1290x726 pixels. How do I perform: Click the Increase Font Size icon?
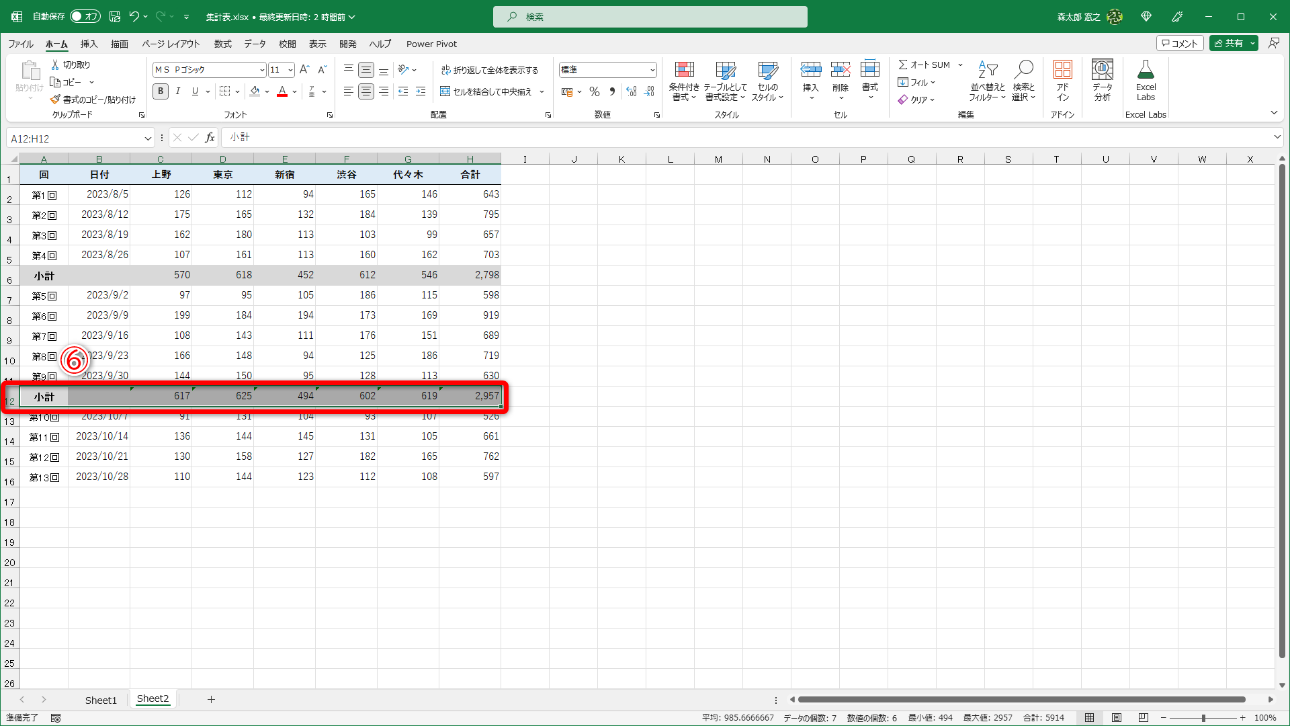(304, 69)
